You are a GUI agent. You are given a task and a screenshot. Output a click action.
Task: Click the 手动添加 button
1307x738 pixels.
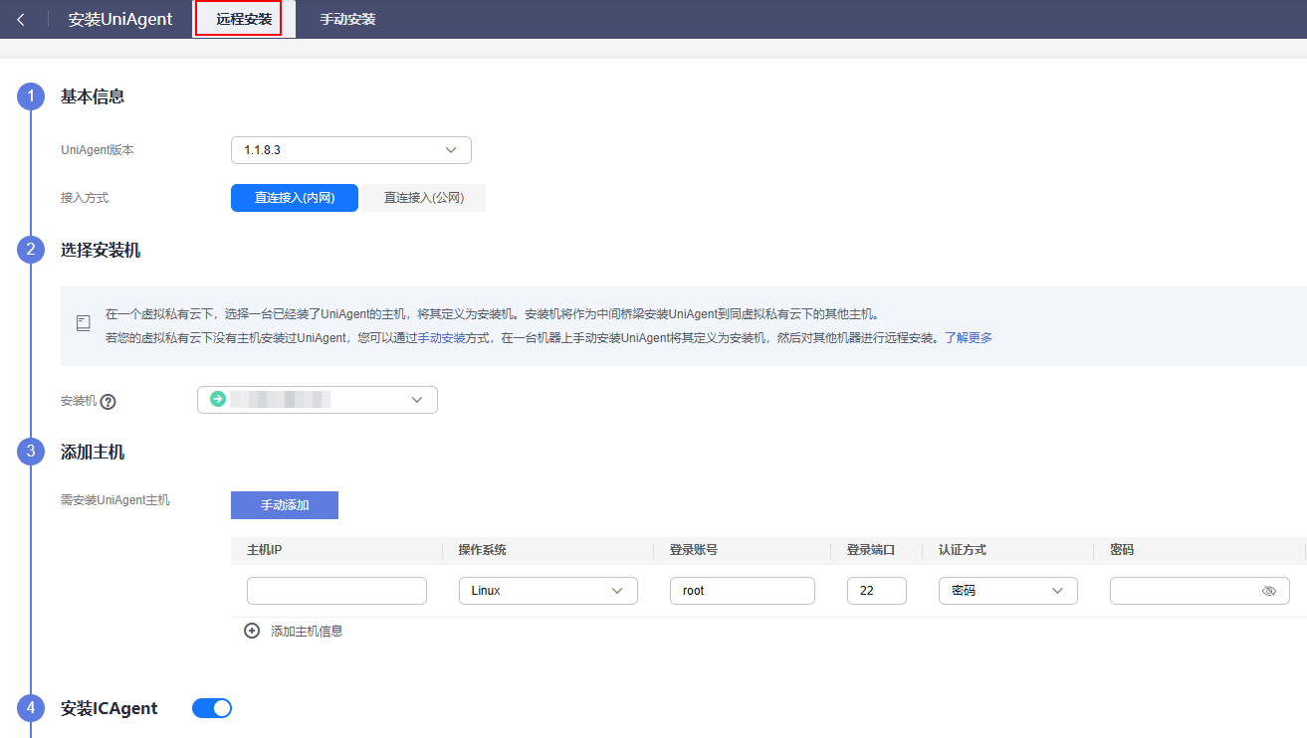[x=285, y=505]
